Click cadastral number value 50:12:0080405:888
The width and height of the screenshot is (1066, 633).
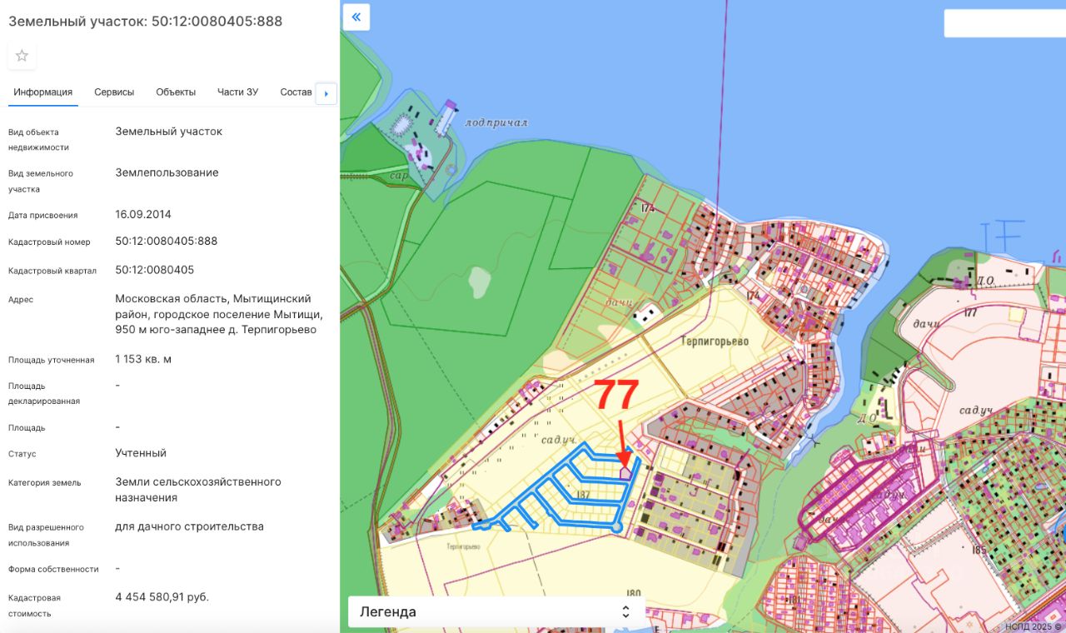coord(167,242)
